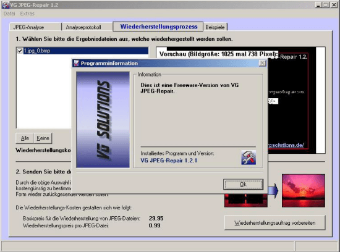Switch to the JPEG-Analyse tab
Image resolution: width=340 pixels, height=252 pixels.
coord(28,27)
